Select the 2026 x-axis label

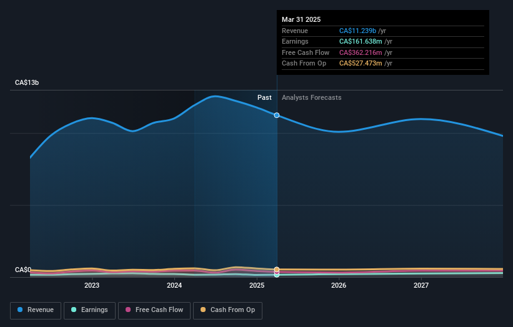[339, 285]
